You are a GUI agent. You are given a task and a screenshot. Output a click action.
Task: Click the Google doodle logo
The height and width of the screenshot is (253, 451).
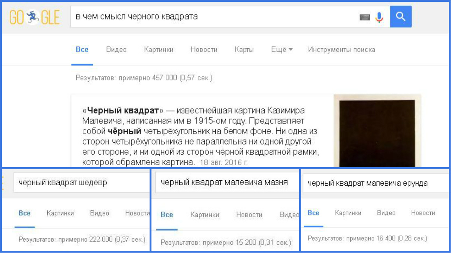pyautogui.click(x=34, y=17)
